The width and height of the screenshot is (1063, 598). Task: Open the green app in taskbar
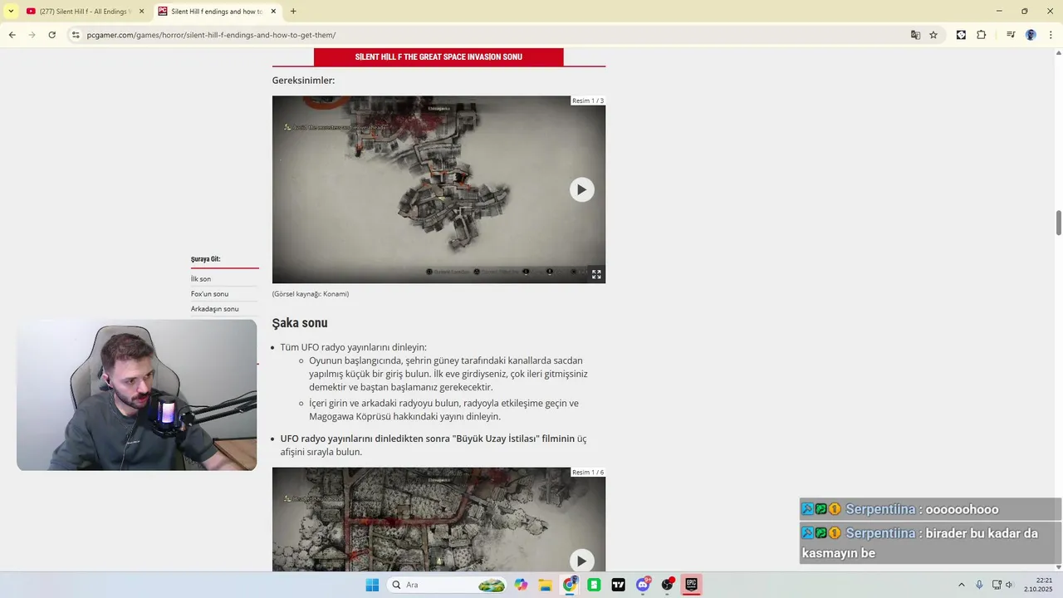[x=594, y=585]
